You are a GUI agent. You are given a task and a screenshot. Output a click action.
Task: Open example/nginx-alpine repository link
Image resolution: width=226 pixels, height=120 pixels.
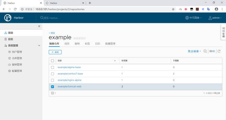coord(70,80)
